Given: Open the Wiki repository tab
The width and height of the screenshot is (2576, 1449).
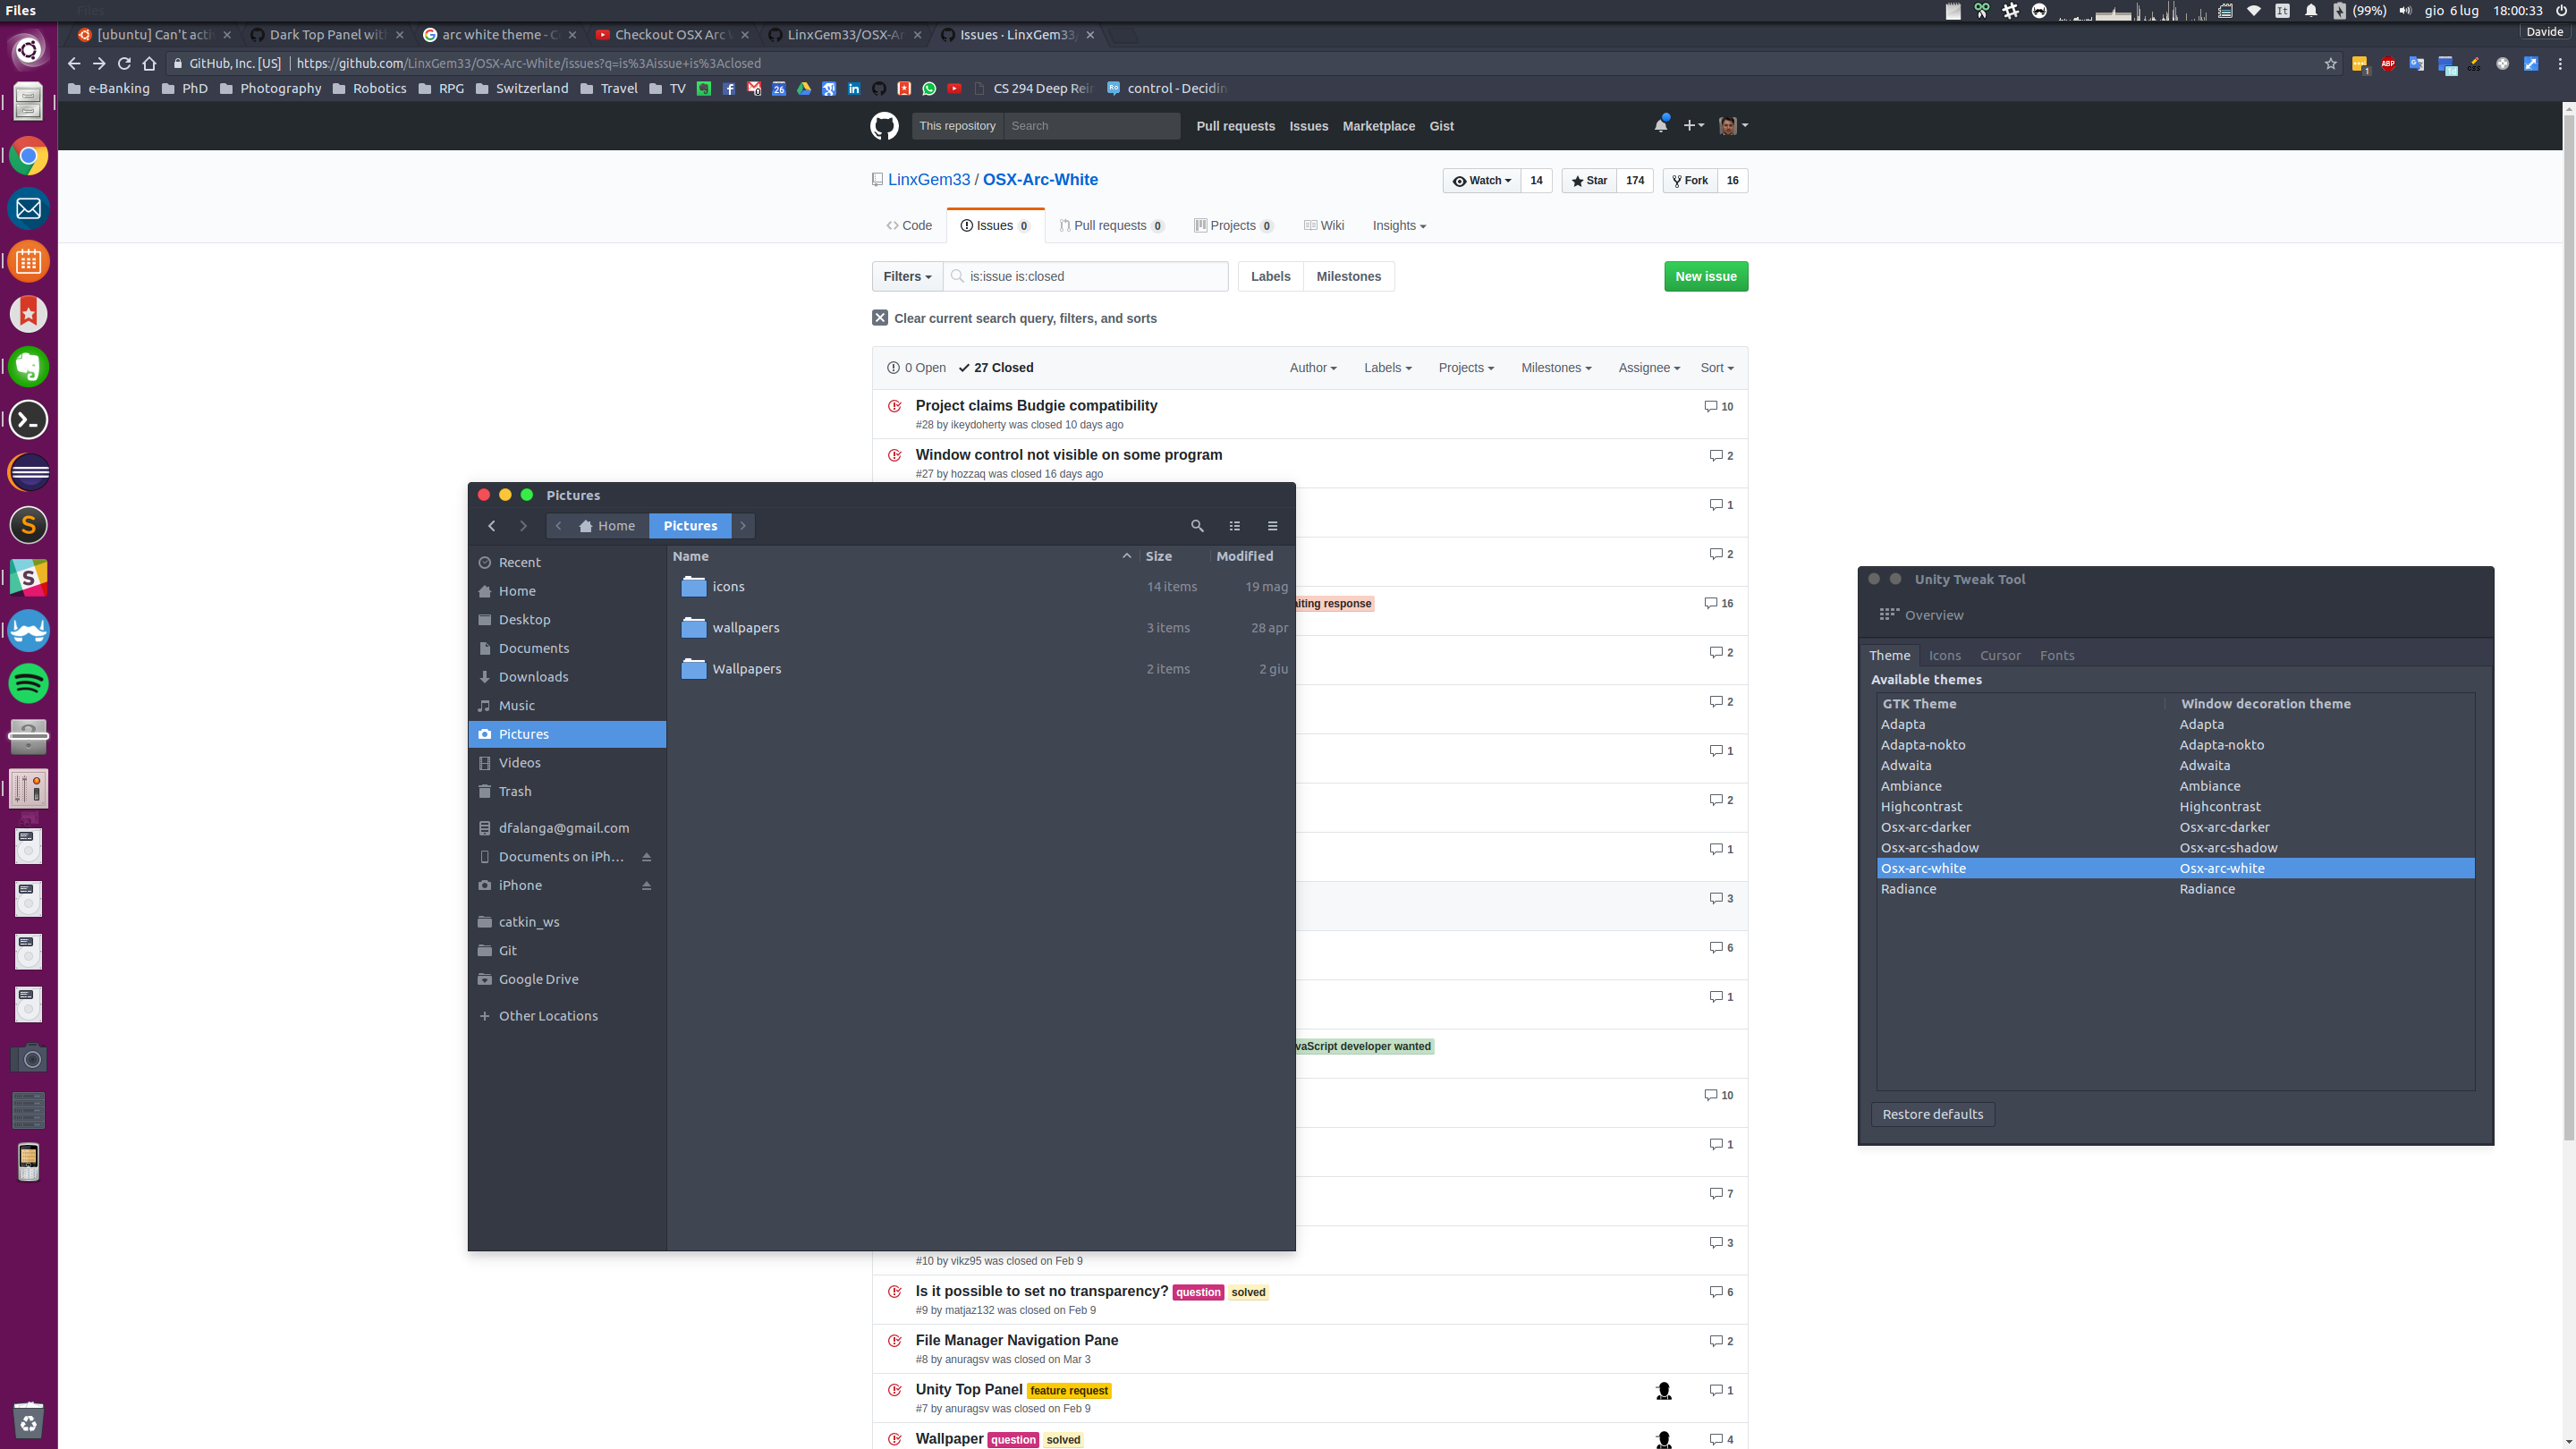Looking at the screenshot, I should tap(1324, 226).
